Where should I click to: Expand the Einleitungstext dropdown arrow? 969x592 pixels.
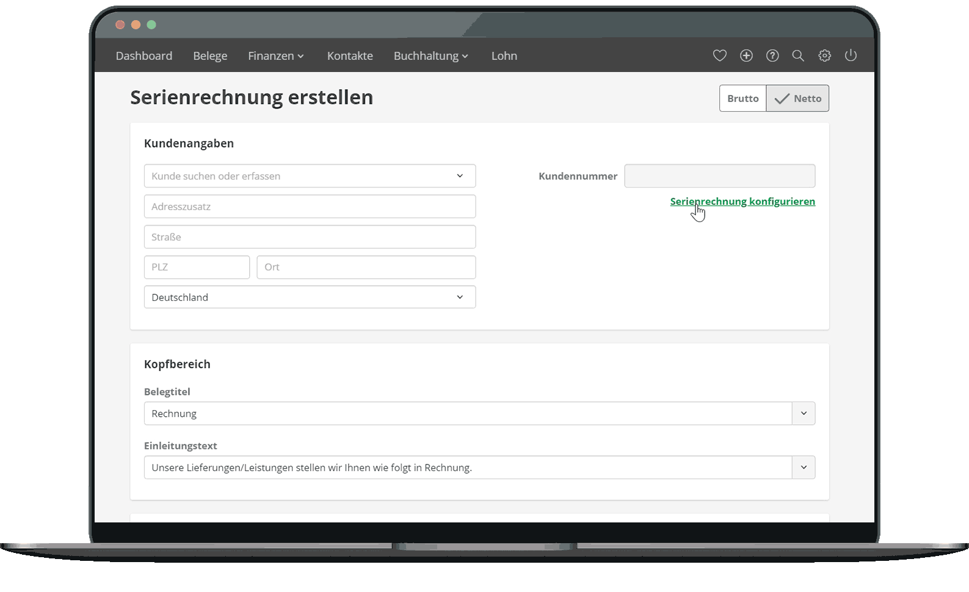[804, 467]
